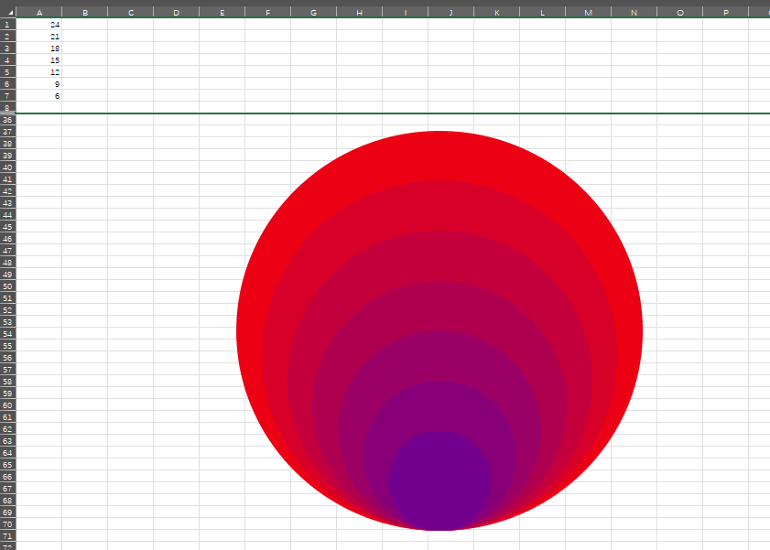The height and width of the screenshot is (550, 770).
Task: Select row 40 header
Action: [8, 167]
